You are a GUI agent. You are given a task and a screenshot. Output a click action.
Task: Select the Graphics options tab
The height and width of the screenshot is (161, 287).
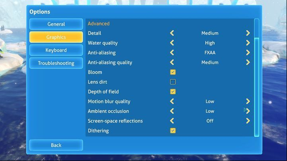pyautogui.click(x=56, y=37)
